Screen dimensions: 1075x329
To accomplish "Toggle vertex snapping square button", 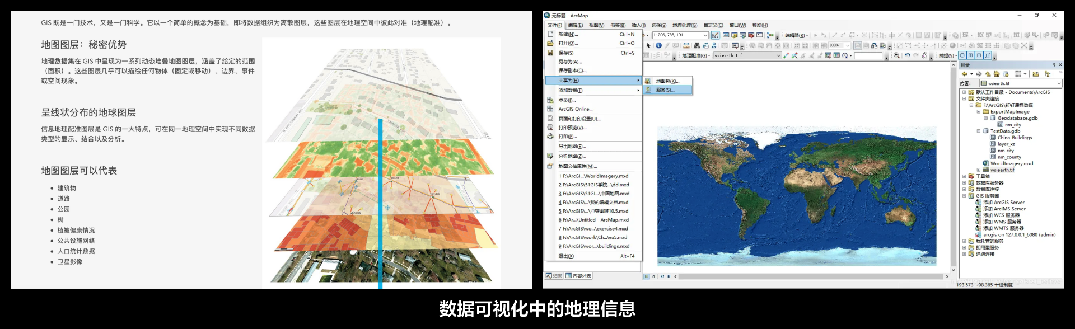I will pyautogui.click(x=979, y=55).
